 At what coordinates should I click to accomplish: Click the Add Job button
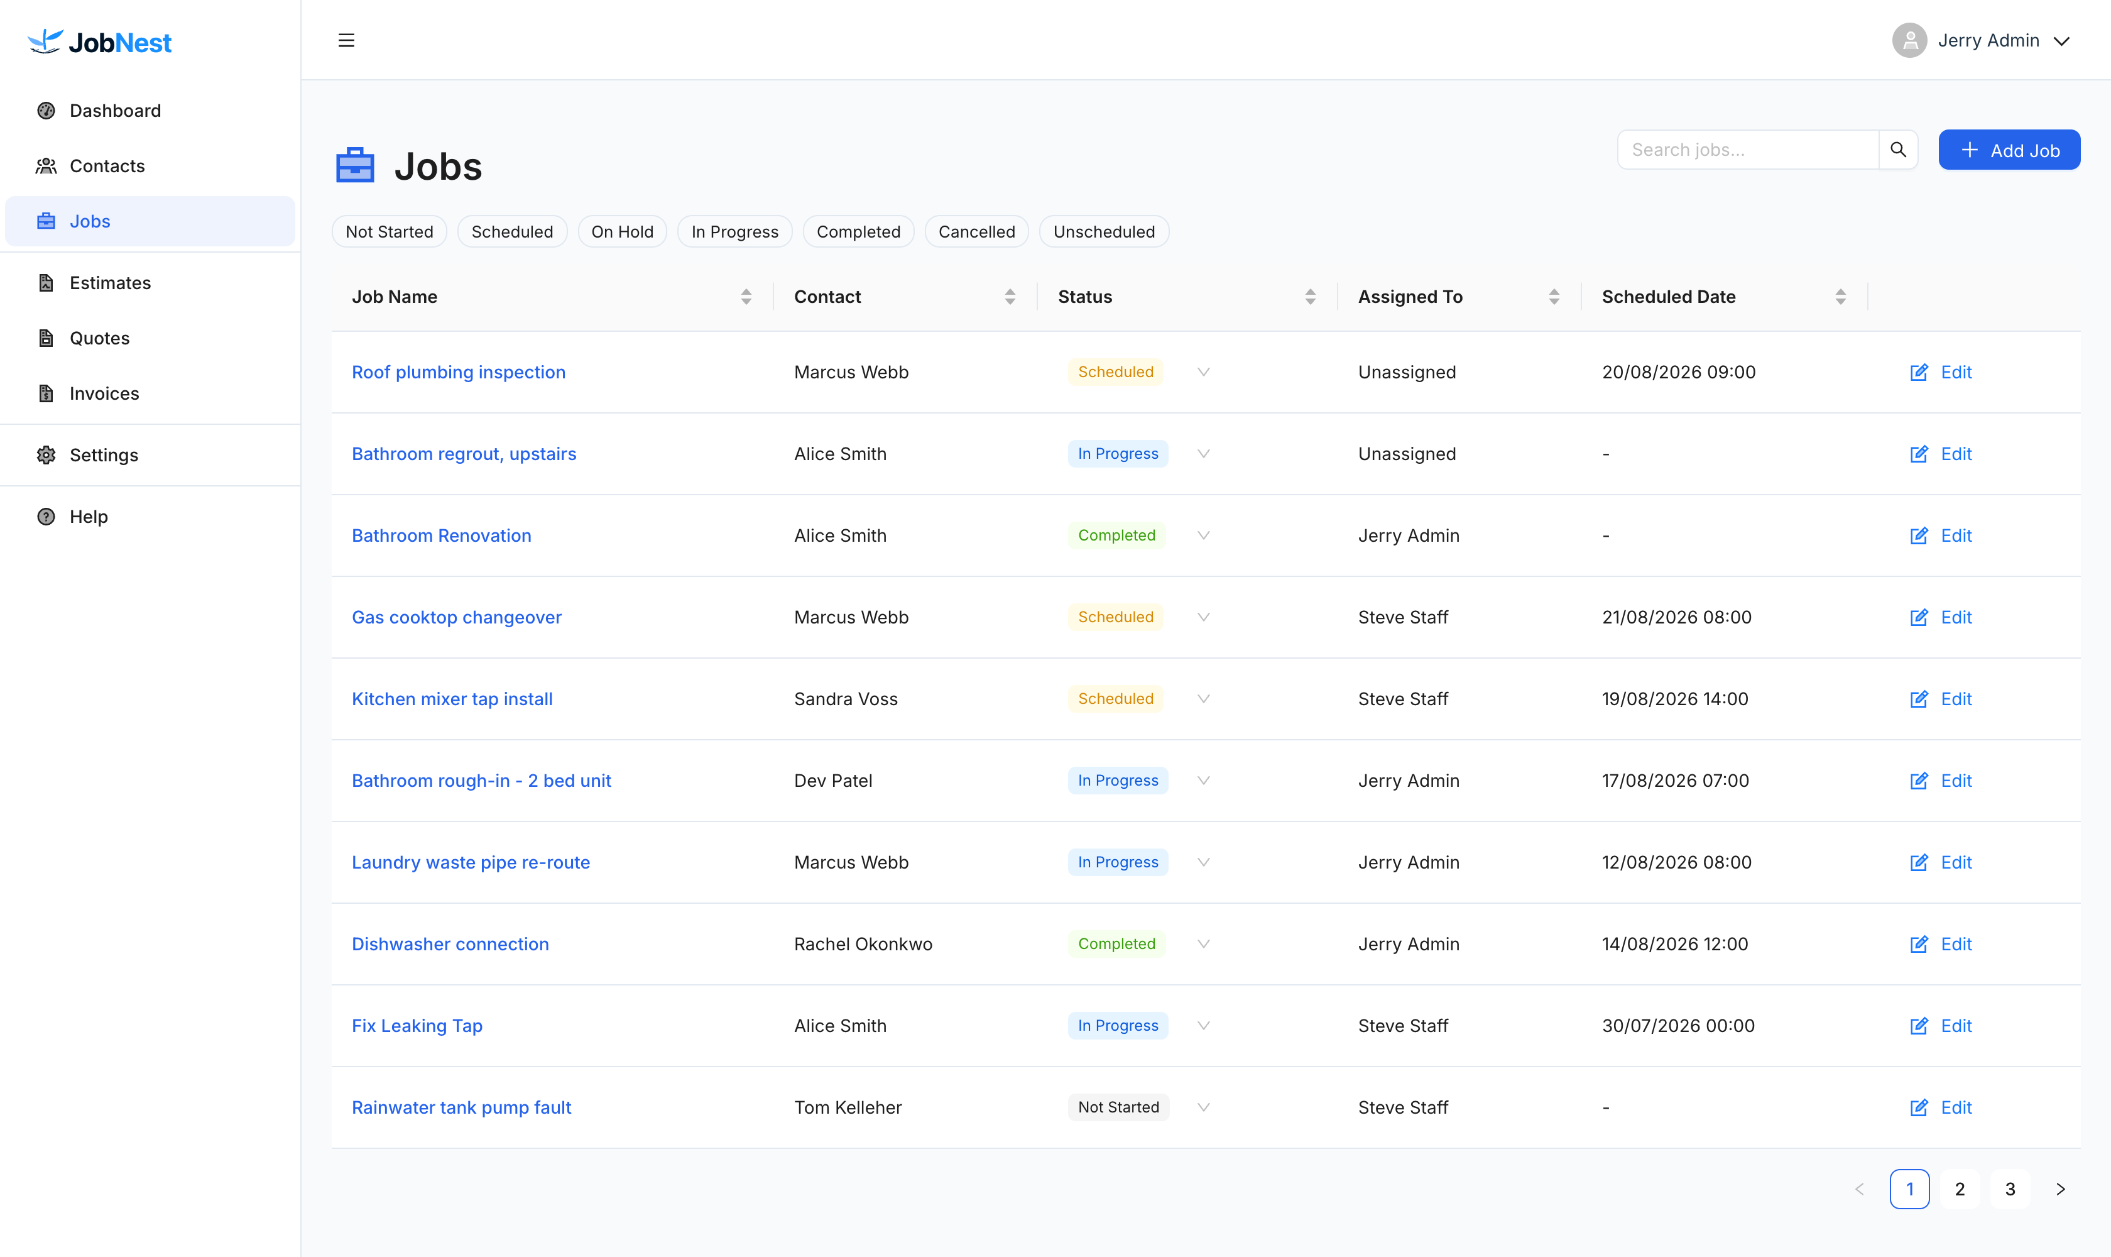pos(2009,150)
